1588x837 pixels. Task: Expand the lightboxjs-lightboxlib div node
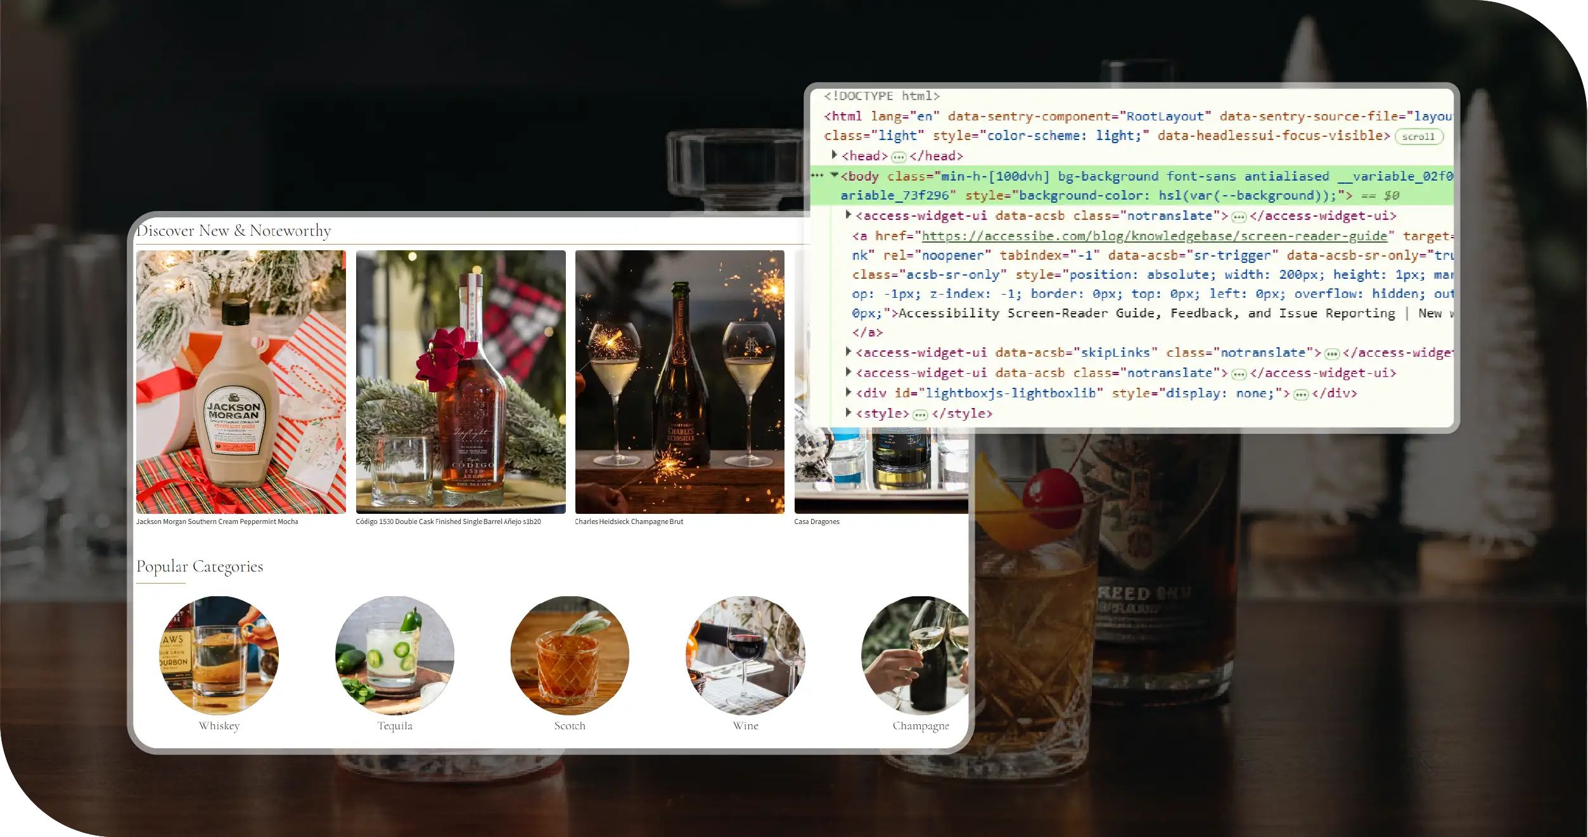coord(848,392)
